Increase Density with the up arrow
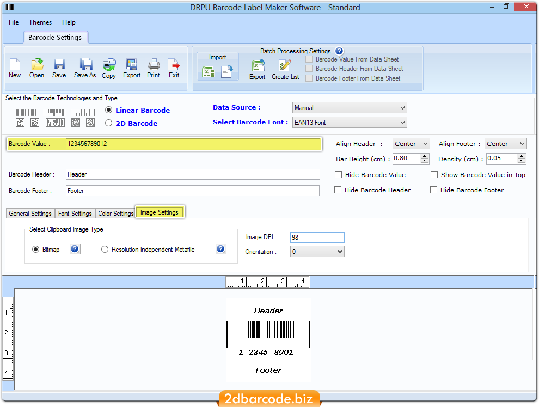The width and height of the screenshot is (539, 407). (x=522, y=156)
